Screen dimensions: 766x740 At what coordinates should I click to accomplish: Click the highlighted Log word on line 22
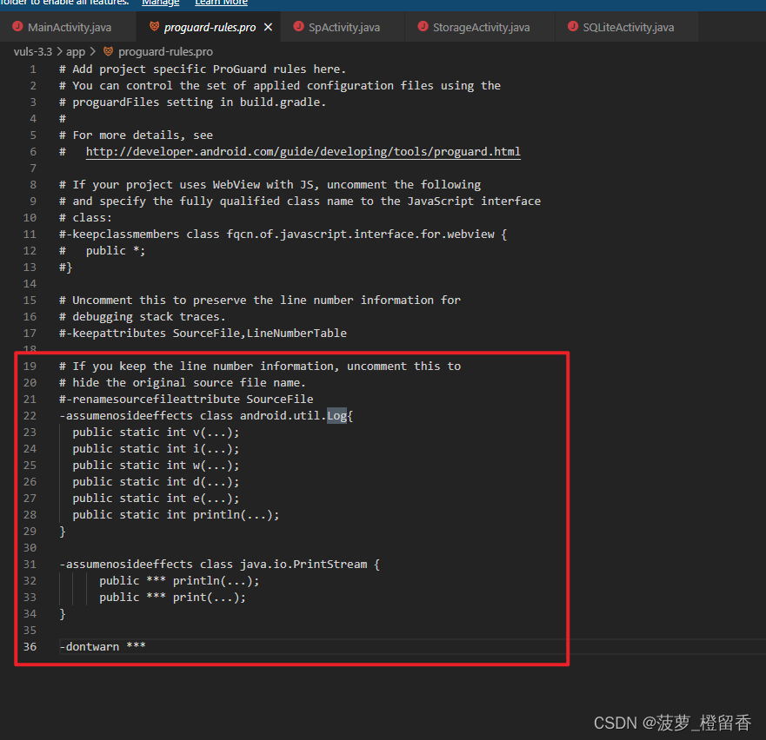point(336,415)
